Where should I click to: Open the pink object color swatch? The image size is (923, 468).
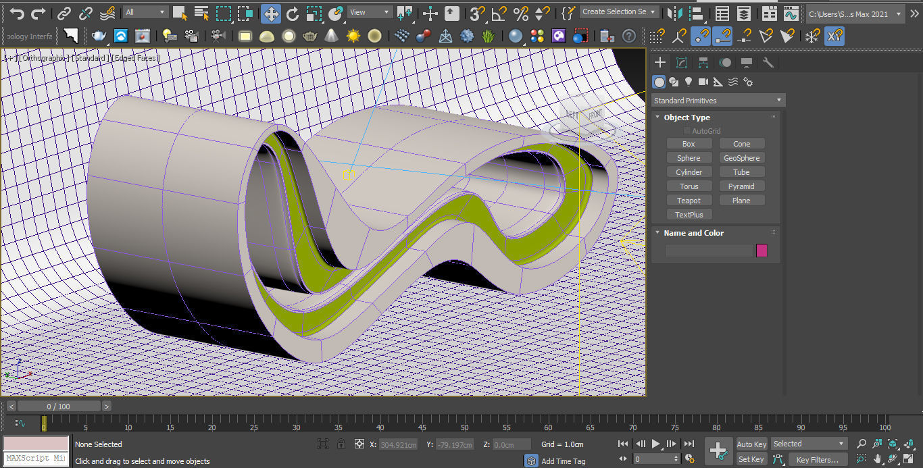click(x=762, y=251)
